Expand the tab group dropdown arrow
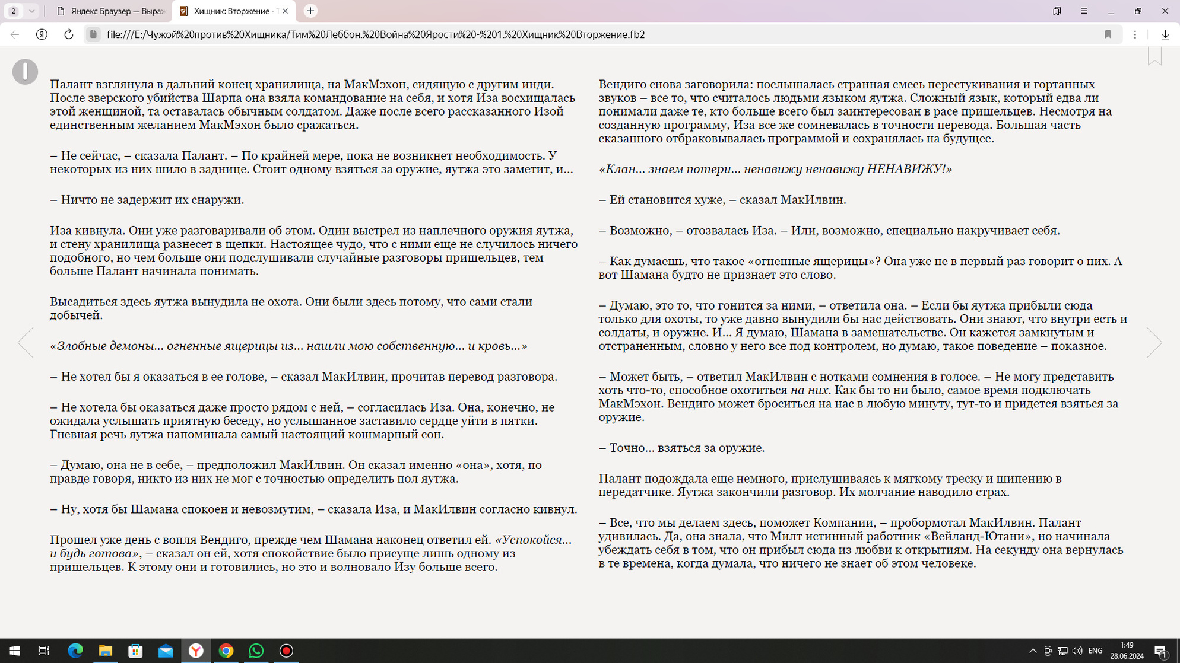1180x663 pixels. tap(31, 11)
